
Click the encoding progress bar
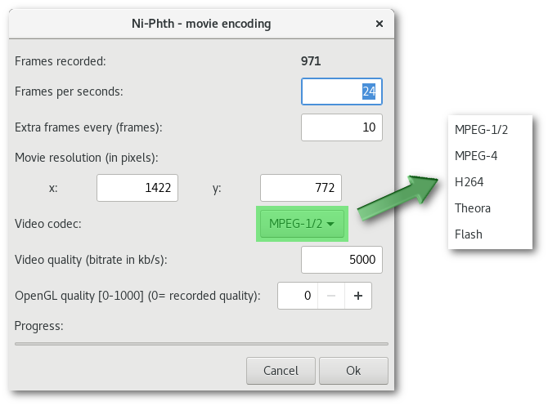click(x=201, y=344)
